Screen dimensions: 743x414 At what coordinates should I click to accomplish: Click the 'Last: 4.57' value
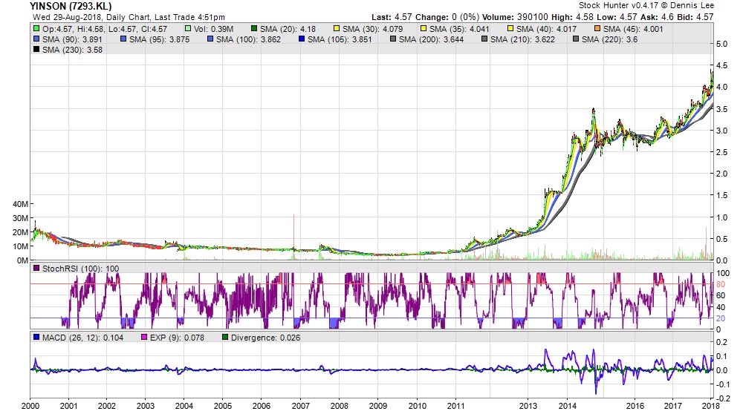(392, 17)
